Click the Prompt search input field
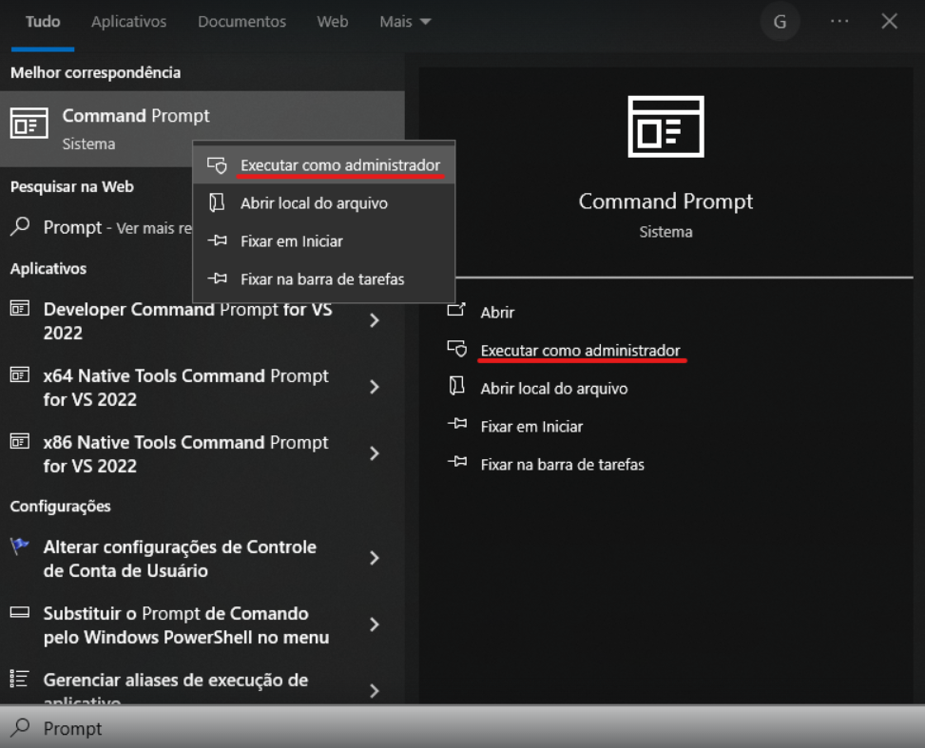925x748 pixels. (x=462, y=728)
